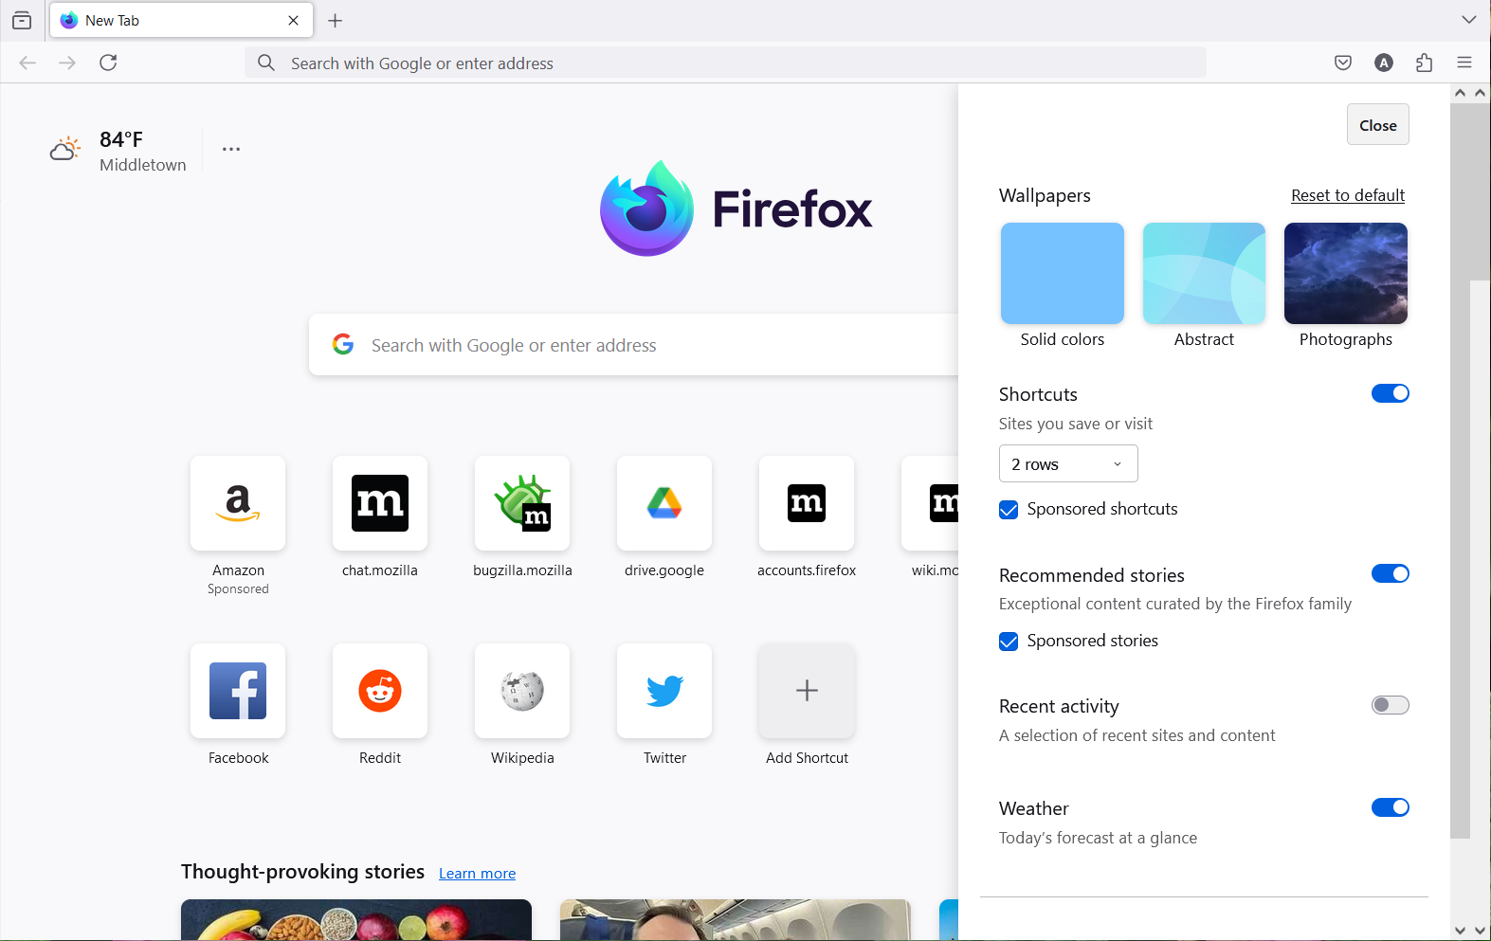
Task: Click the Middletown location text
Action: pyautogui.click(x=143, y=165)
